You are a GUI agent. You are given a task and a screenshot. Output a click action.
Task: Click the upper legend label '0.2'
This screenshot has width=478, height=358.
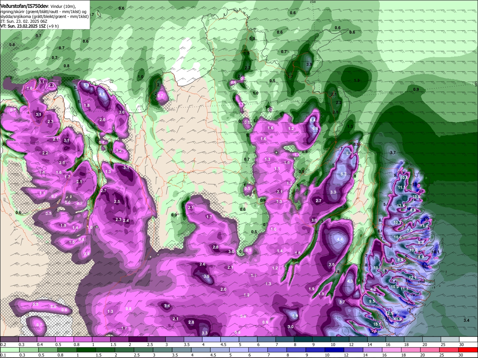(x=3, y=345)
